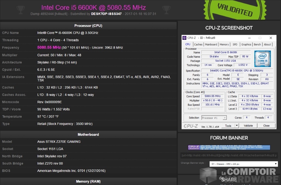This screenshot has height=185, width=281.
Task: Click the Specification field in CPU-Z
Action: coord(237,71)
